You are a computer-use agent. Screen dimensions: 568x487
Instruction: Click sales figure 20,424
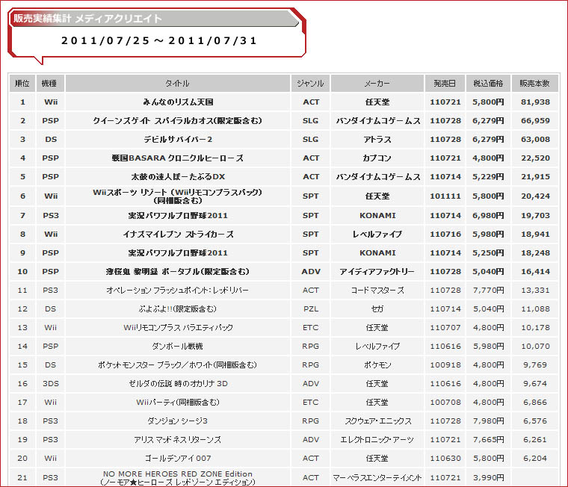point(535,196)
